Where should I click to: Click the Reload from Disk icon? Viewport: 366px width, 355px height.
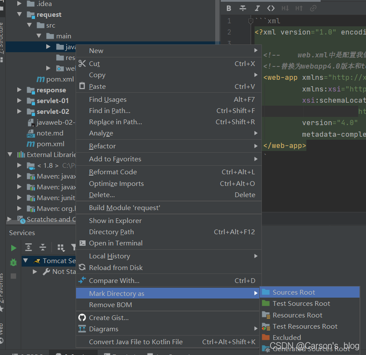tap(82, 267)
